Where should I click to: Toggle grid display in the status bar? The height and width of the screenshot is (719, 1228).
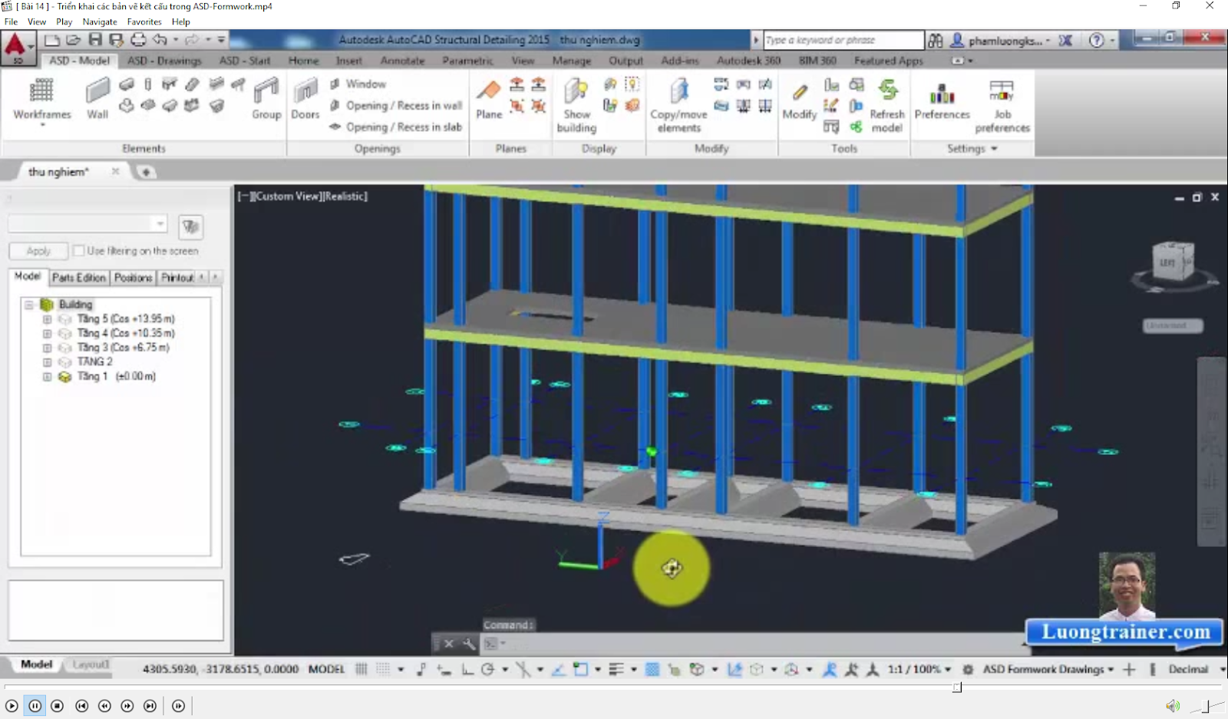(382, 668)
